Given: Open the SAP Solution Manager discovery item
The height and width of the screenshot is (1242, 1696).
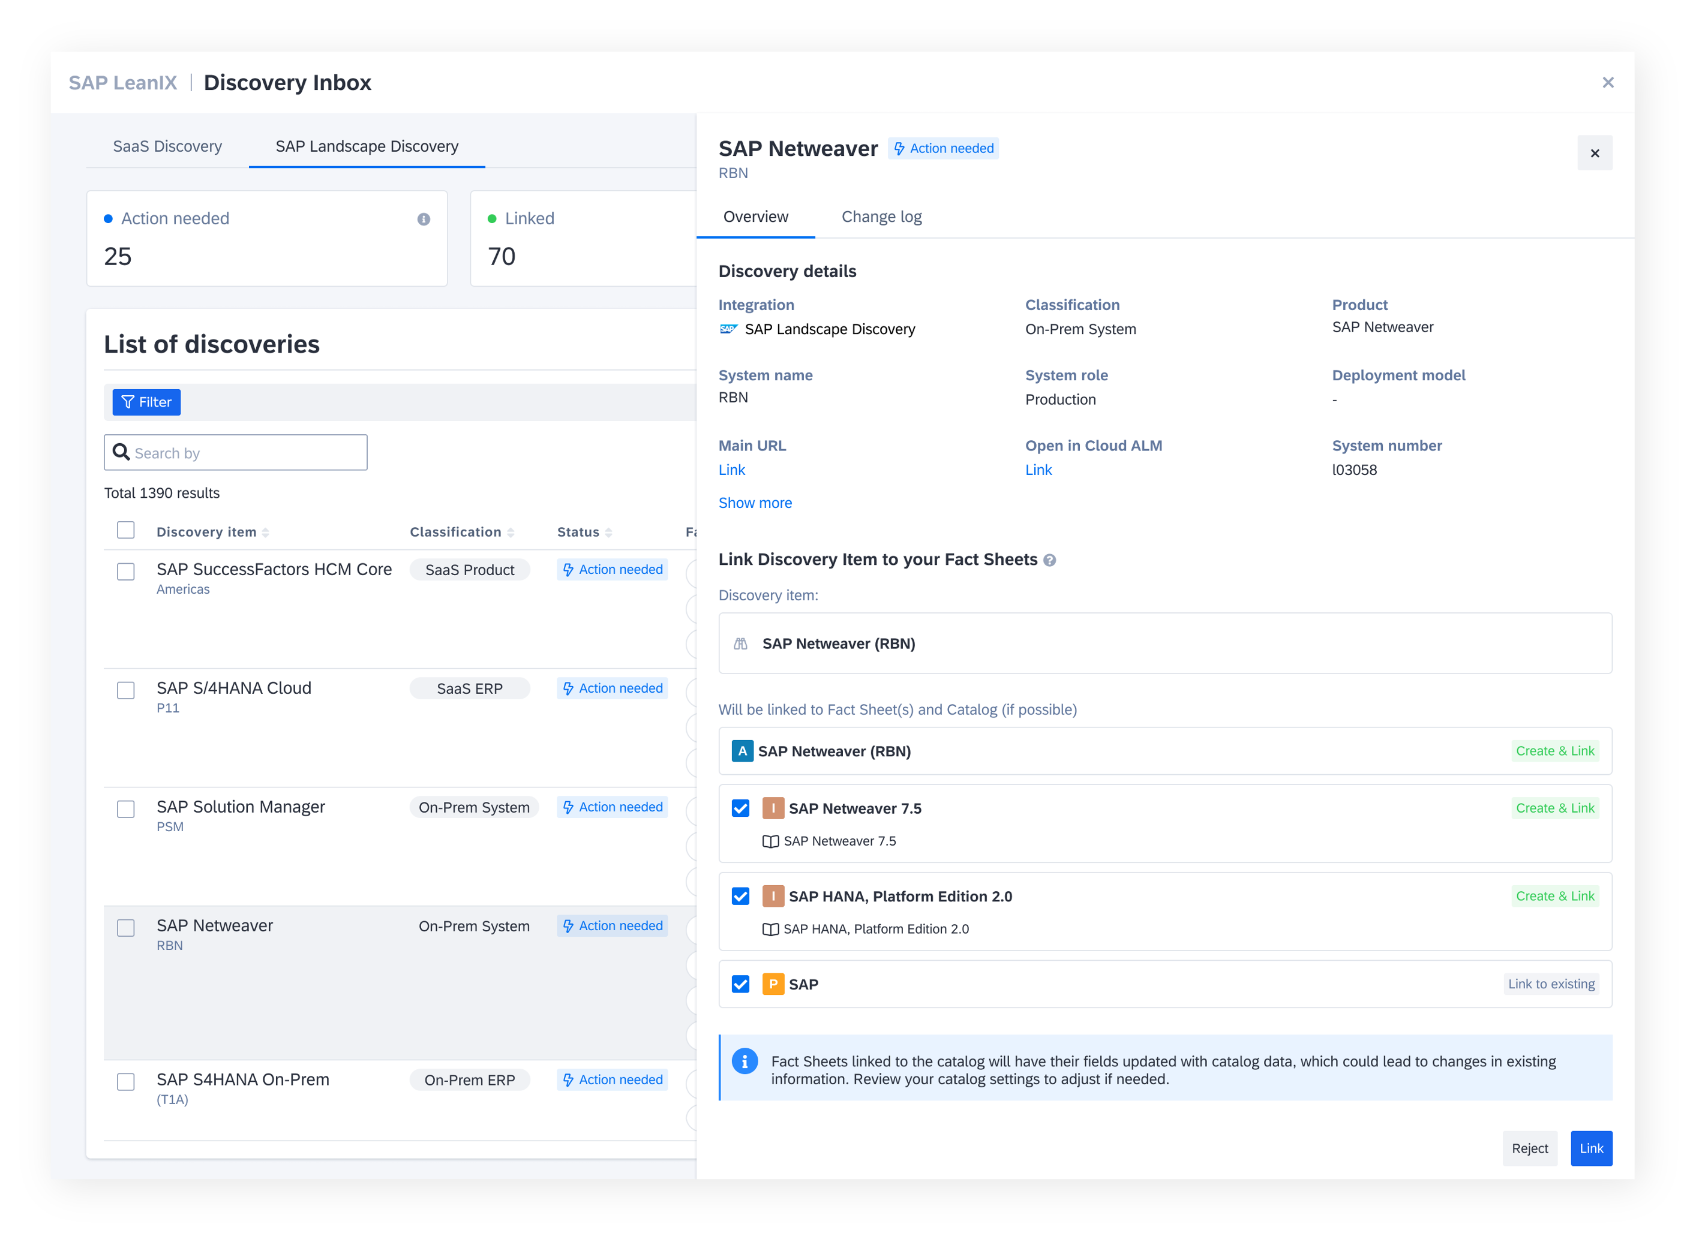Looking at the screenshot, I should tap(240, 807).
